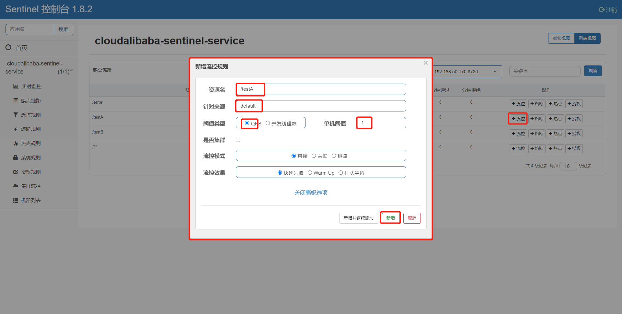622x314 pixels.
Task: Select QPS threshold type radio
Action: tap(247, 123)
